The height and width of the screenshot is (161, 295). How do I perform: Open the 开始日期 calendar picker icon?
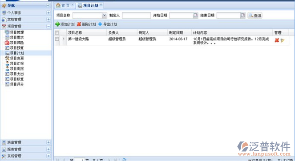[196, 15]
